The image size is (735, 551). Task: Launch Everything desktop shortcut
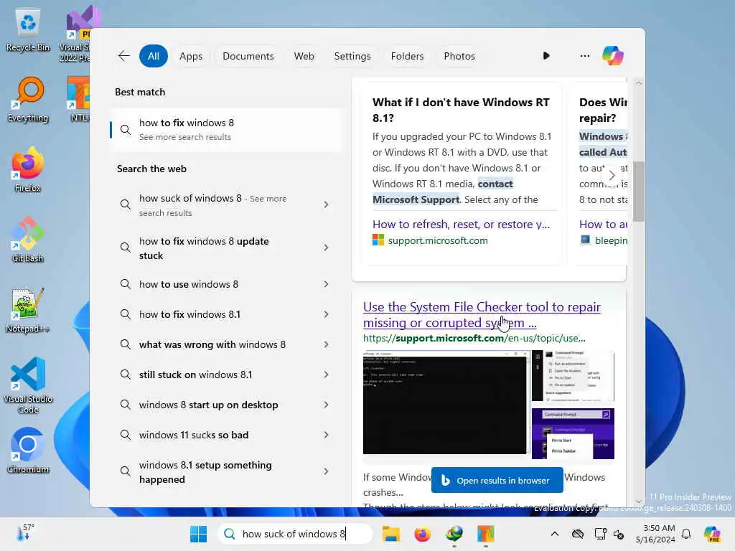28,100
